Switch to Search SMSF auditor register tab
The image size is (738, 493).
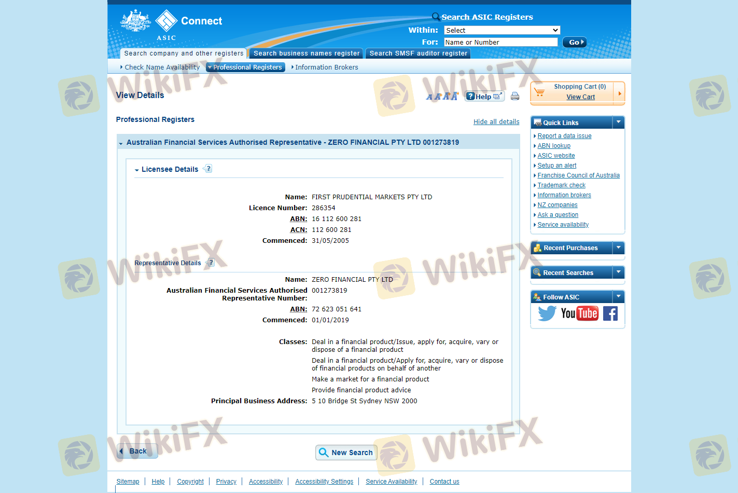coord(418,53)
